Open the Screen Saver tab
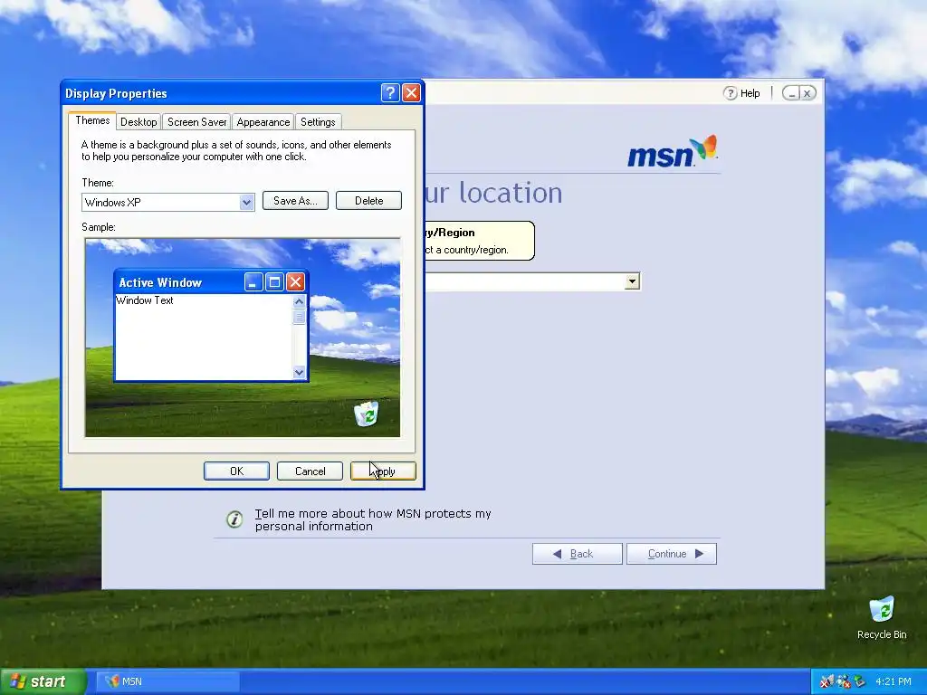The image size is (927, 695). [196, 122]
